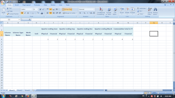
Task: Open Firefox from the taskbar
Action: pyautogui.click(x=28, y=96)
